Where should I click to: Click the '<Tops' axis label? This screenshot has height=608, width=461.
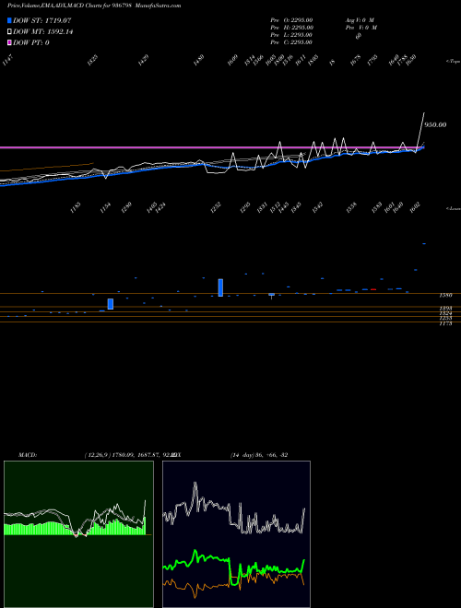click(x=453, y=62)
